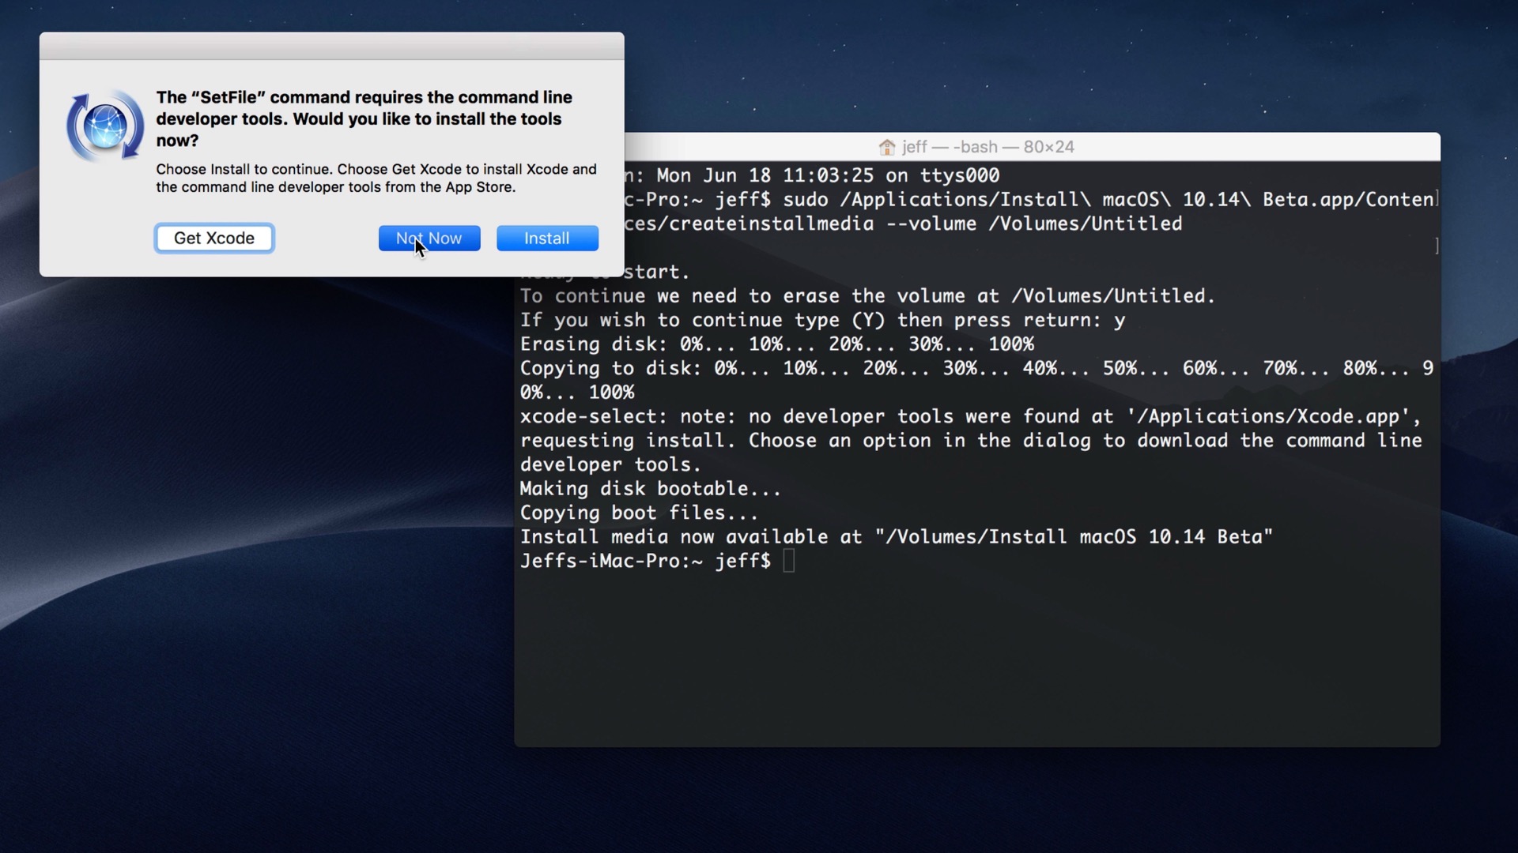Screen dimensions: 1518x853
Task: Click the 'Erasing disk' progress line
Action: (x=776, y=344)
